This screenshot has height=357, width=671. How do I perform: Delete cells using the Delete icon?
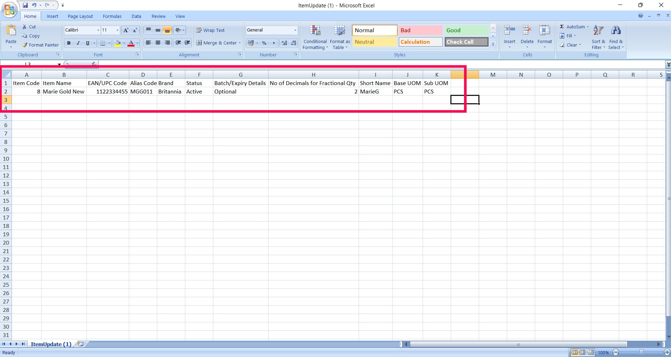[x=527, y=31]
